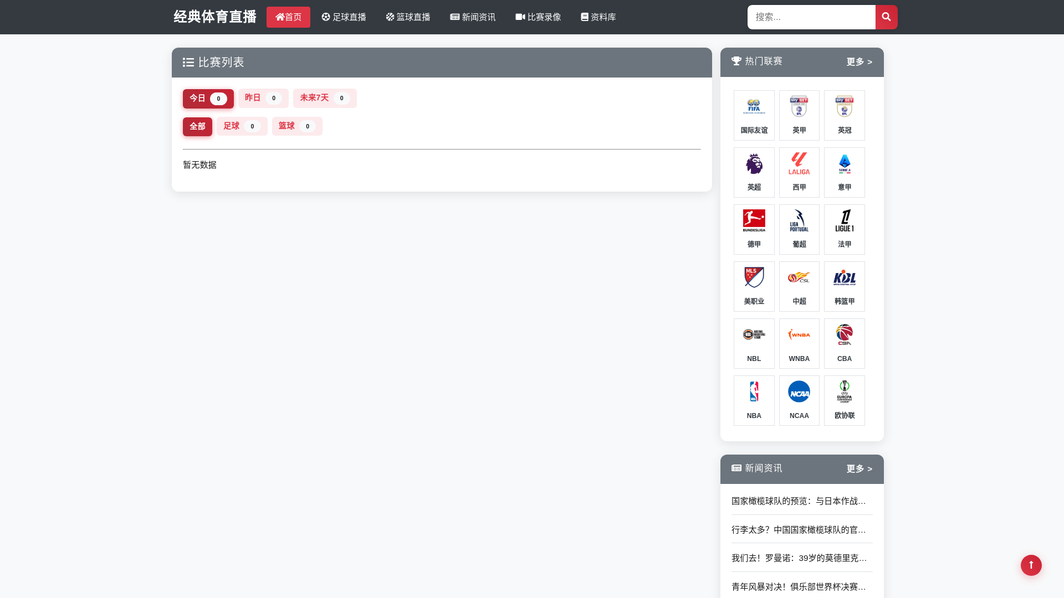Click the 搜索 search input field
This screenshot has height=598, width=1064.
(x=811, y=17)
